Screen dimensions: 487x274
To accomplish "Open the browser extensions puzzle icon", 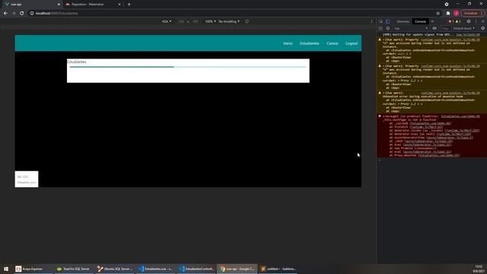I will [x=448, y=14].
